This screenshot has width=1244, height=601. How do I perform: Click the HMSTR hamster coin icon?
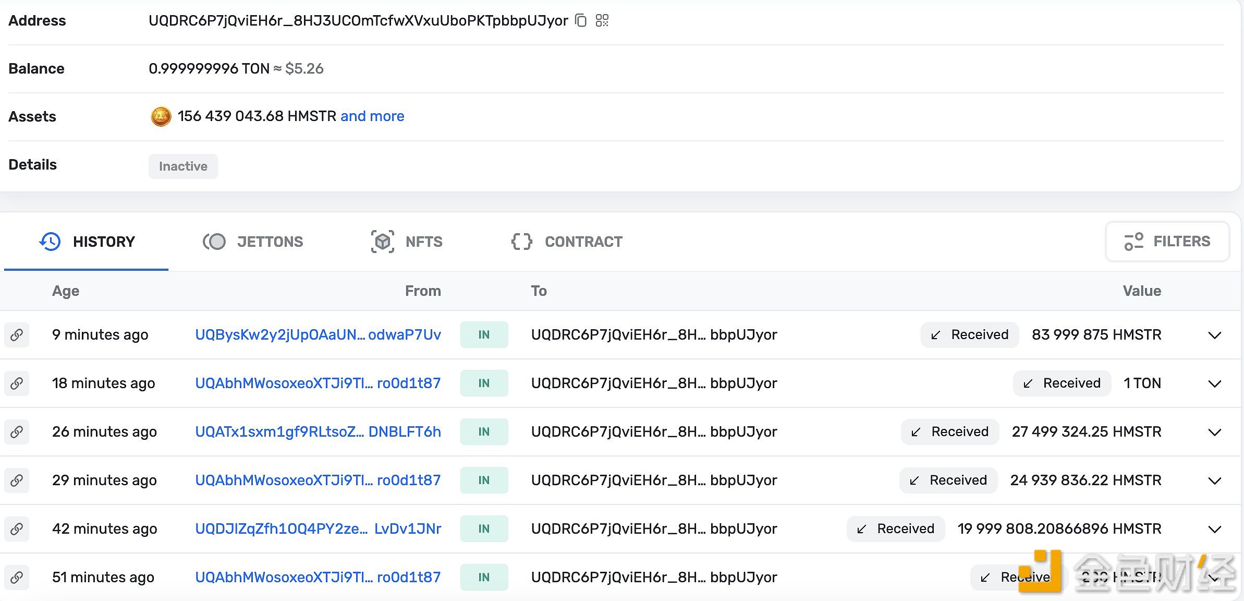(x=161, y=116)
